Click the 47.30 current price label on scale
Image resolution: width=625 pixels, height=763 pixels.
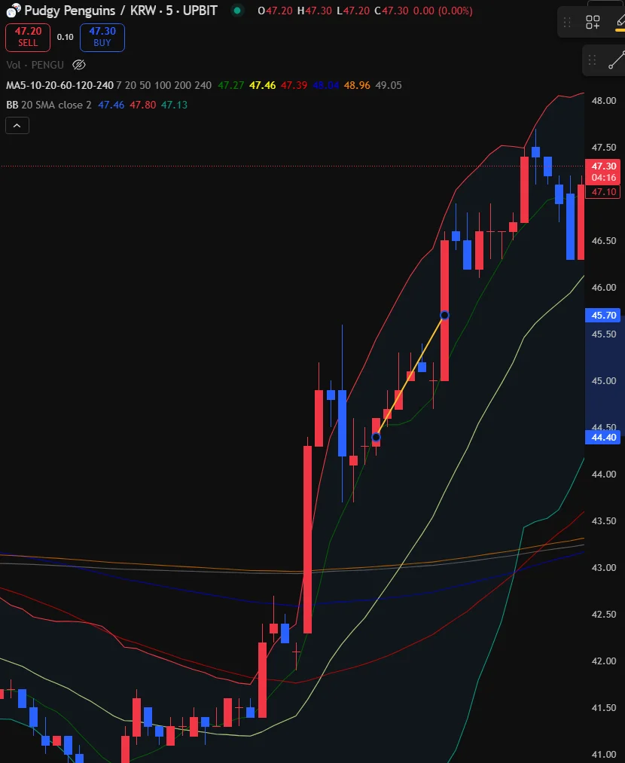coord(604,166)
